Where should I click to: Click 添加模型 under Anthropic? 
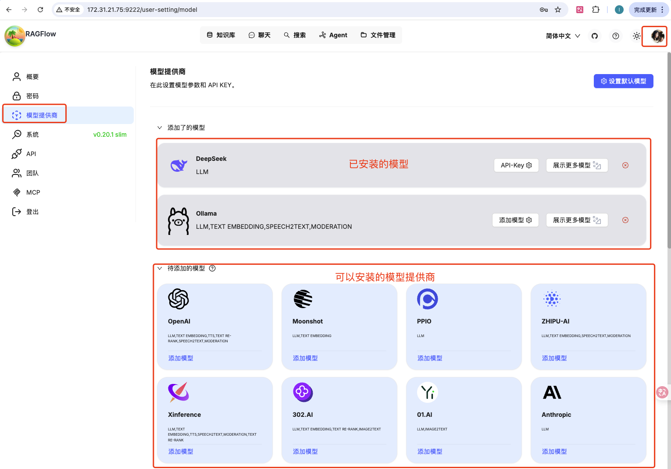(554, 451)
